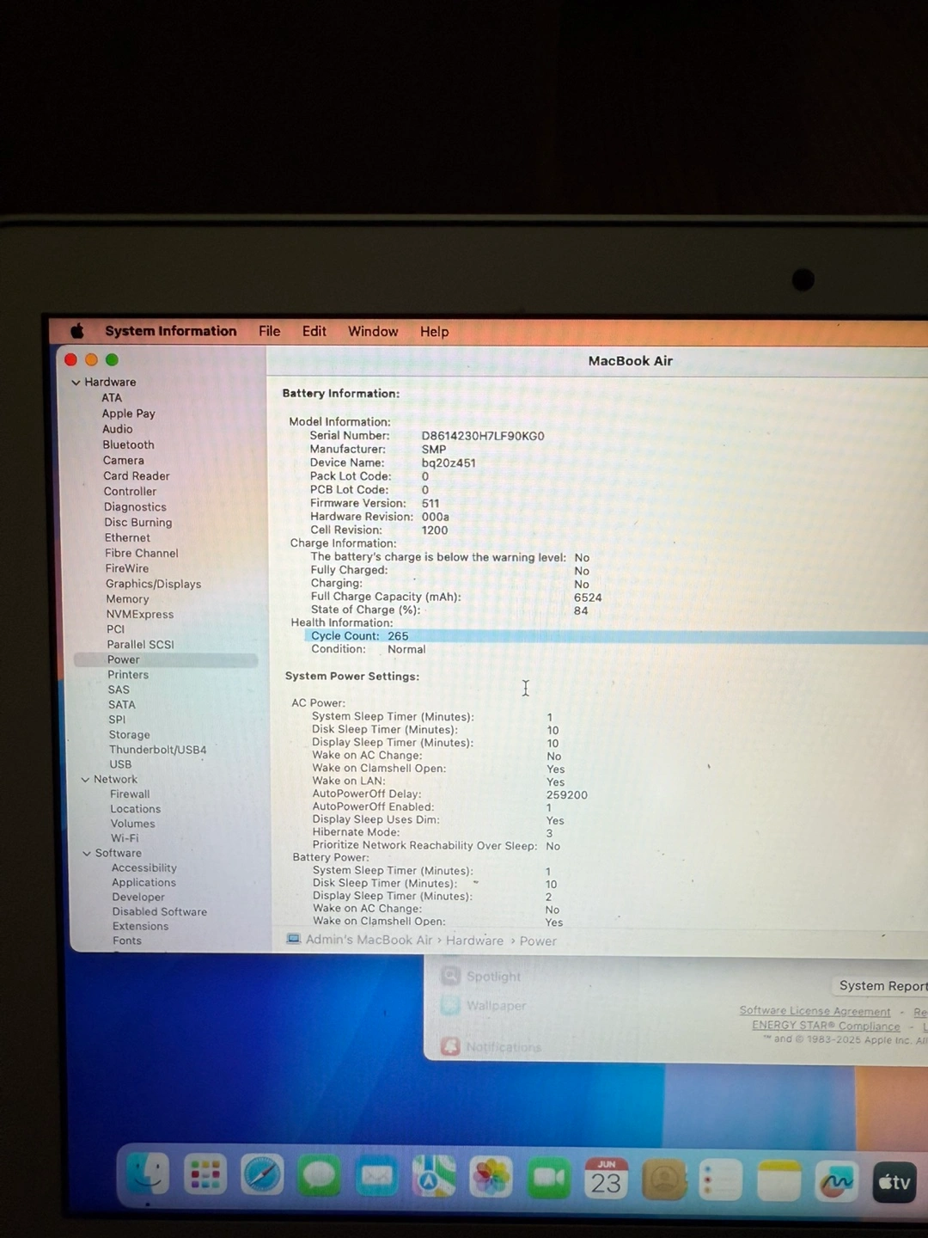Select USB in the sidebar

click(x=120, y=764)
